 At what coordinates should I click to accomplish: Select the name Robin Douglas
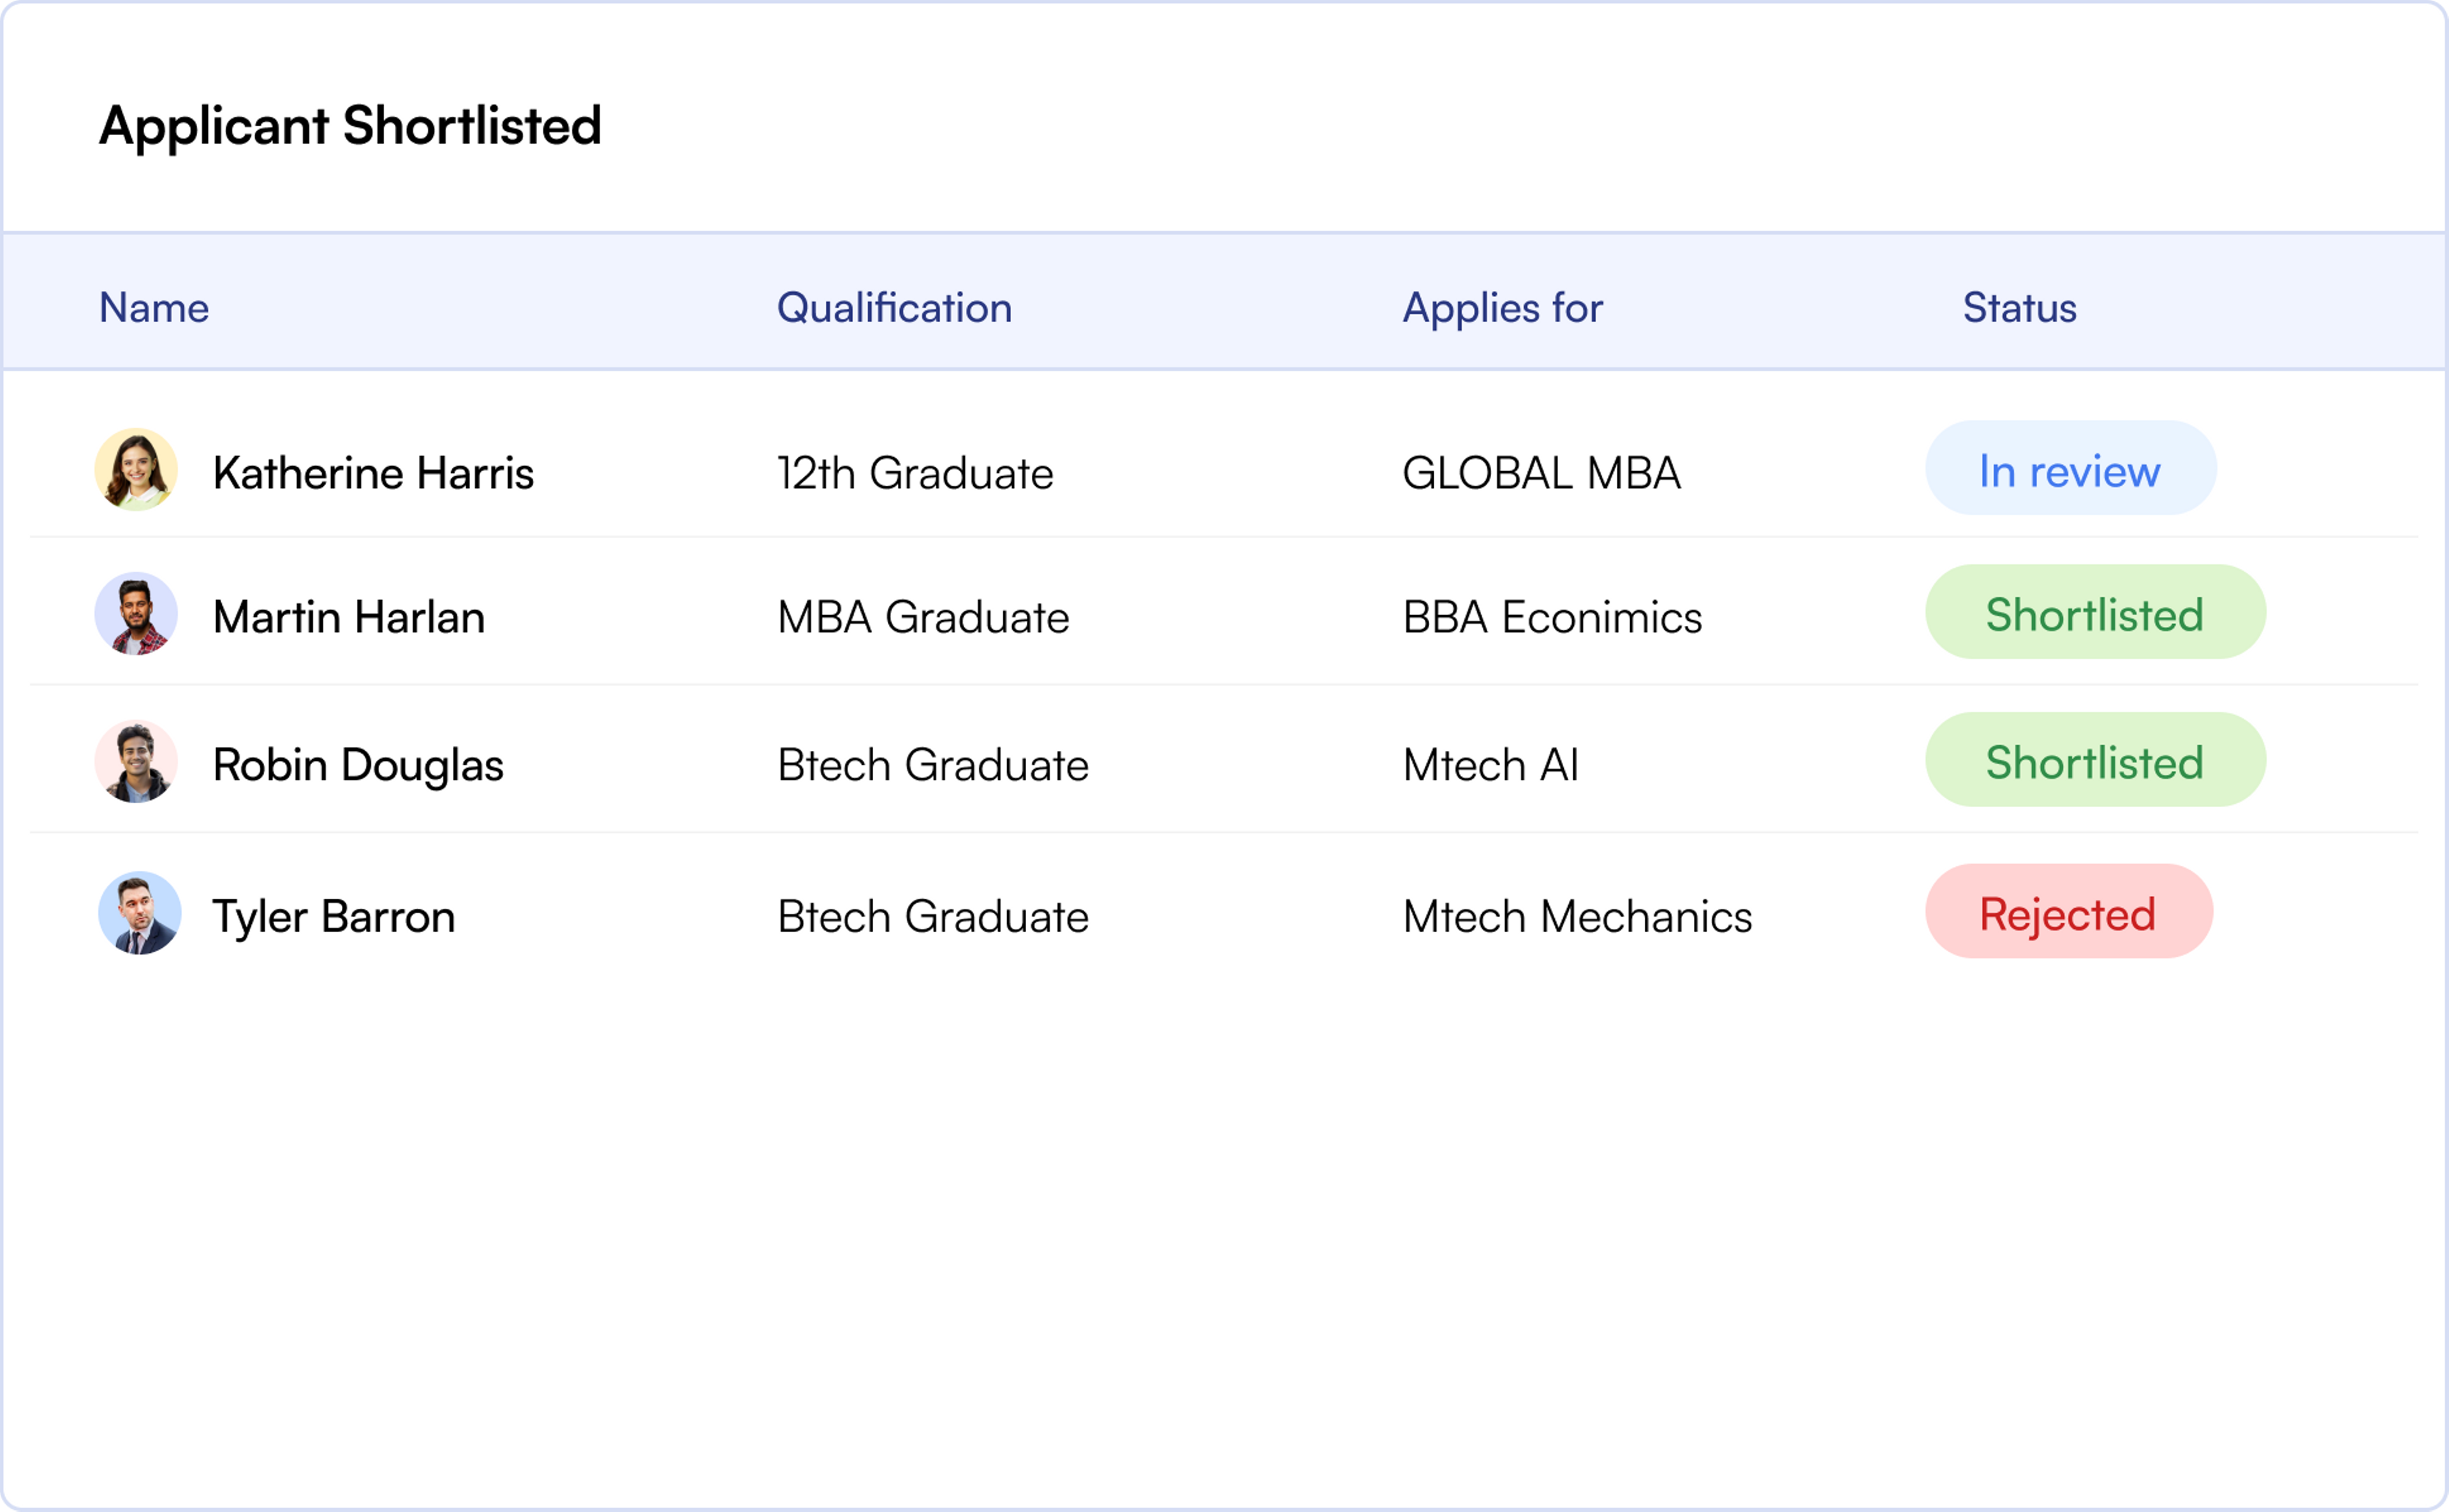(358, 766)
